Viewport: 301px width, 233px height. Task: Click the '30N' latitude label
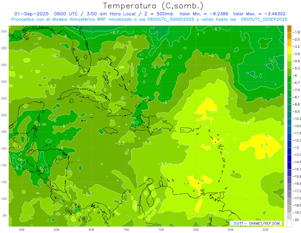(4, 31)
